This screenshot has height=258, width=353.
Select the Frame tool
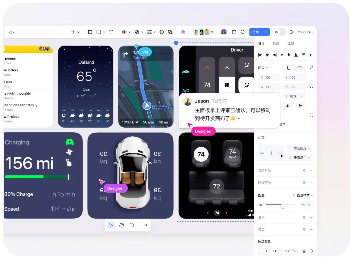90,32
